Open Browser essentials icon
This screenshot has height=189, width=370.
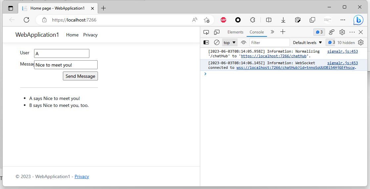(298, 20)
